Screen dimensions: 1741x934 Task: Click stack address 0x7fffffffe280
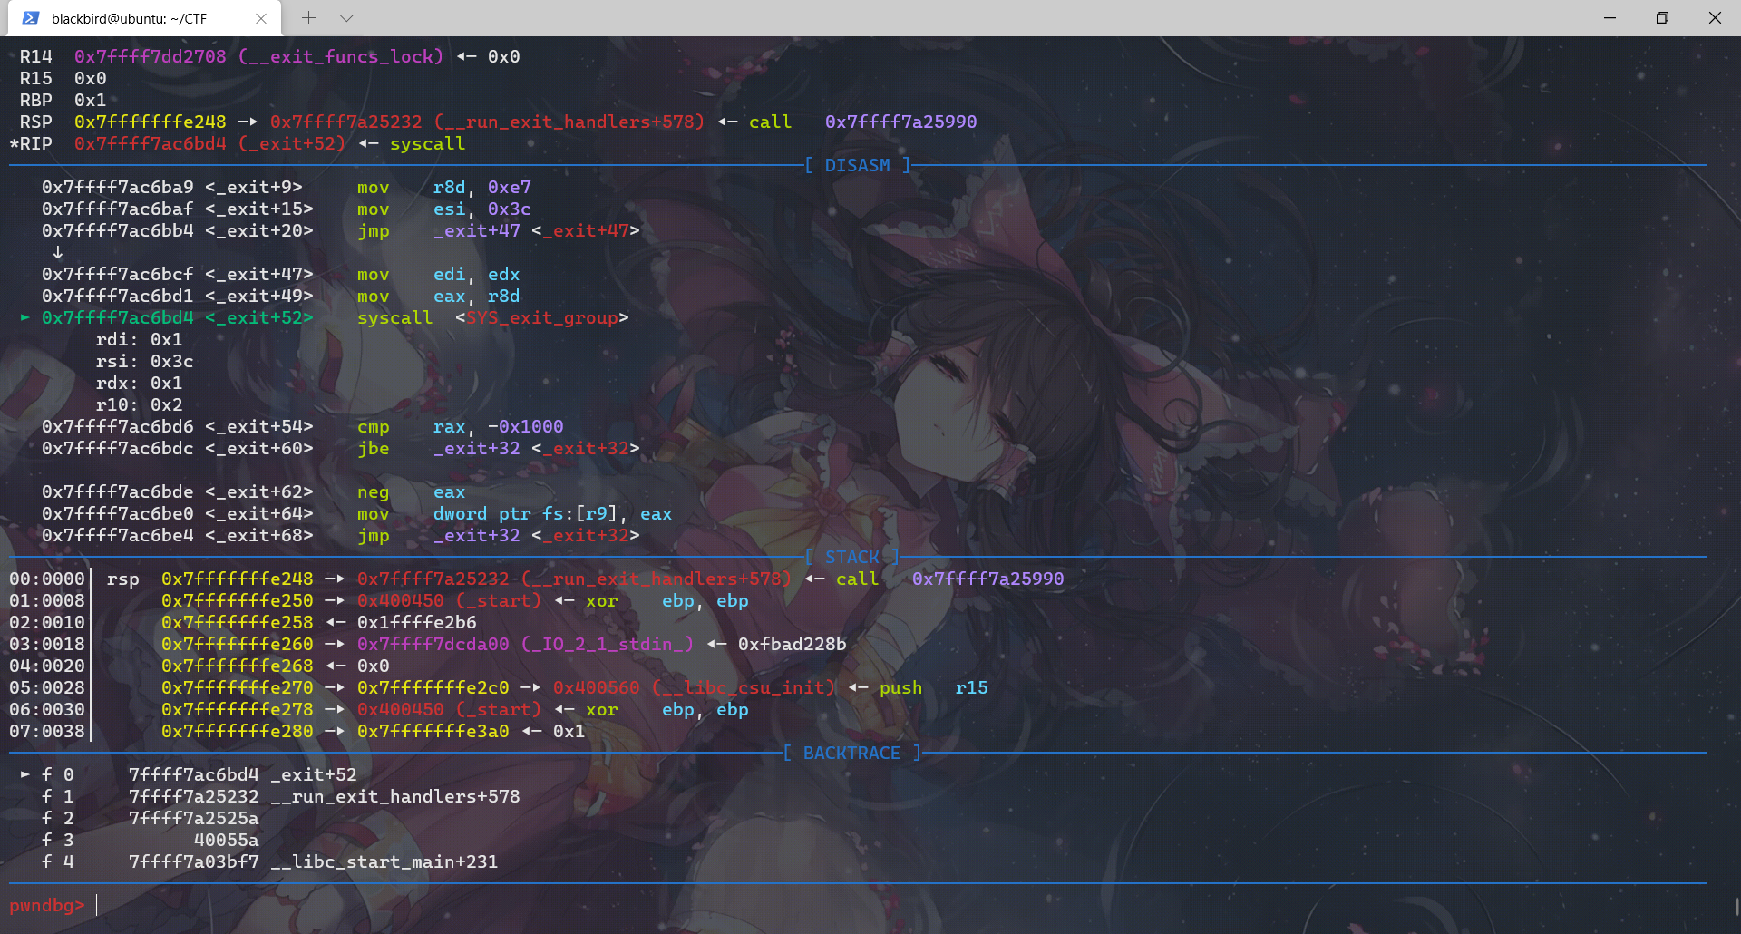238,731
